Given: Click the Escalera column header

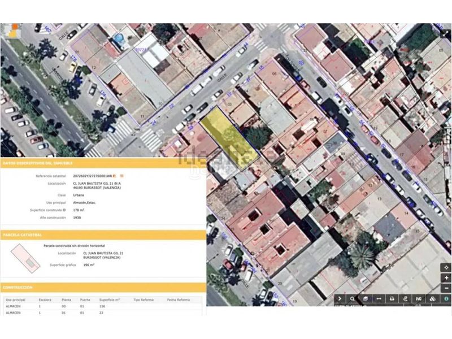Looking at the screenshot, I should 45,300.
